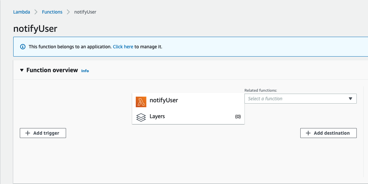
Task: Click the Layers count (0)
Action: click(238, 116)
